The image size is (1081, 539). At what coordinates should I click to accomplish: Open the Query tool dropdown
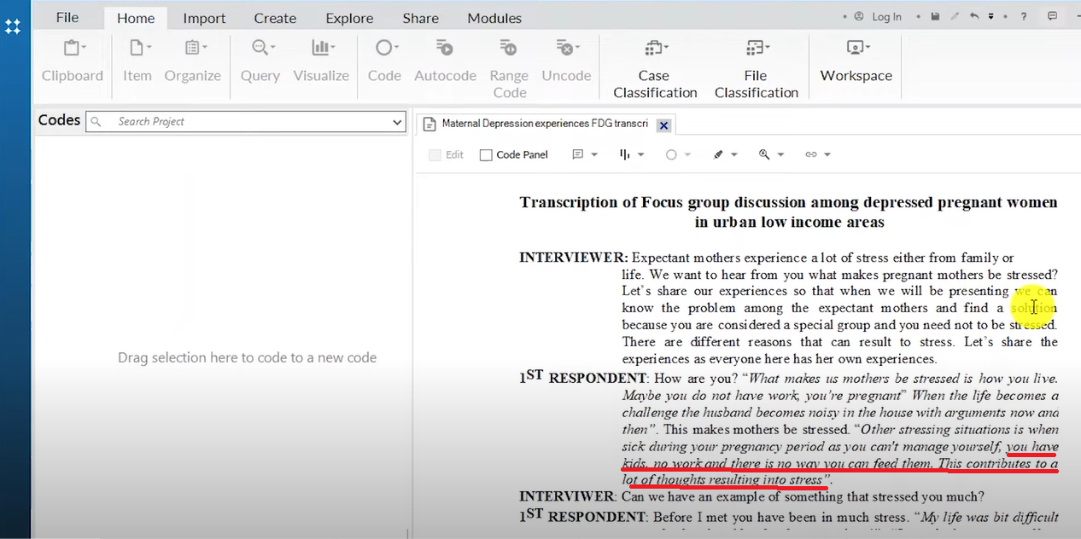pyautogui.click(x=260, y=61)
